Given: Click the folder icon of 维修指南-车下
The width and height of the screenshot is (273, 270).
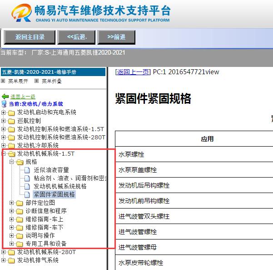Looking at the screenshot, I should click(20, 228).
